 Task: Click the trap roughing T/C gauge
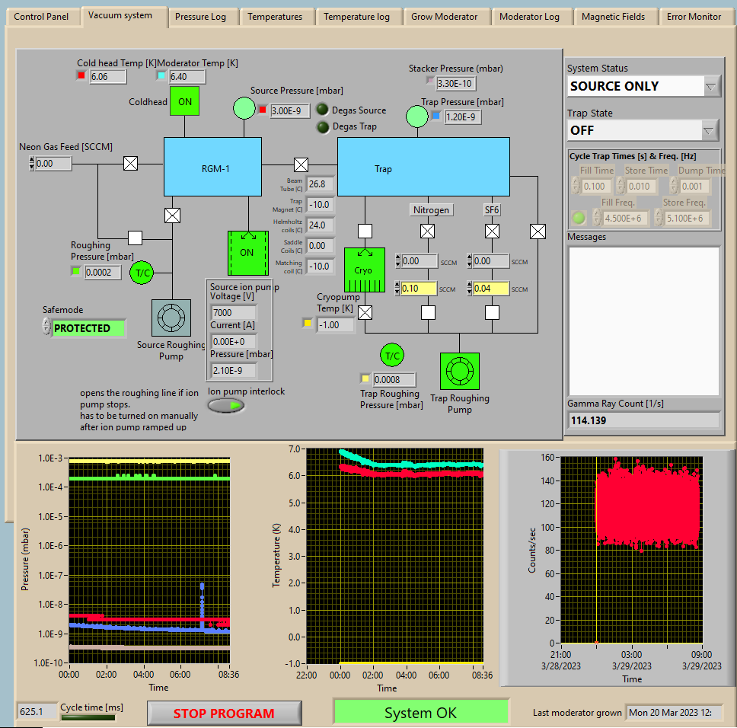[392, 355]
